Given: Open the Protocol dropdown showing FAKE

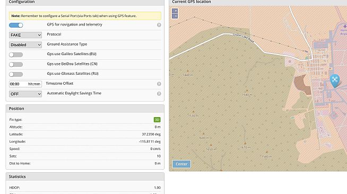Looking at the screenshot, I should [25, 35].
